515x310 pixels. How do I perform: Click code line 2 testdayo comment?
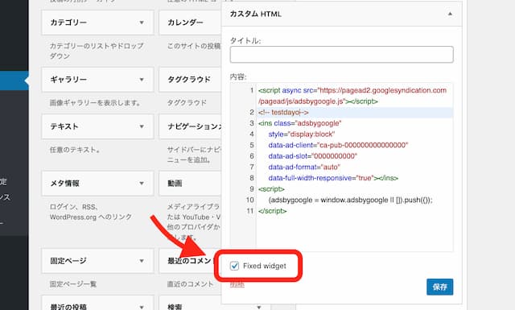[283, 113]
